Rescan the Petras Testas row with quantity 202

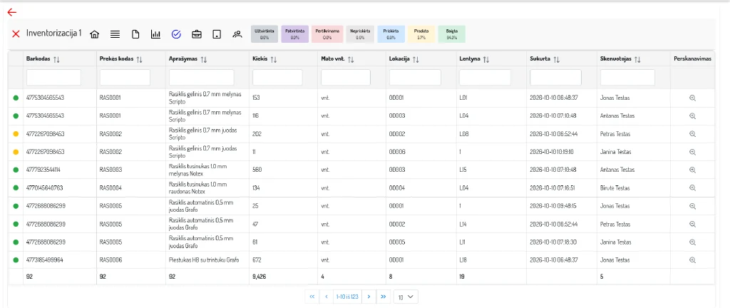pos(692,133)
